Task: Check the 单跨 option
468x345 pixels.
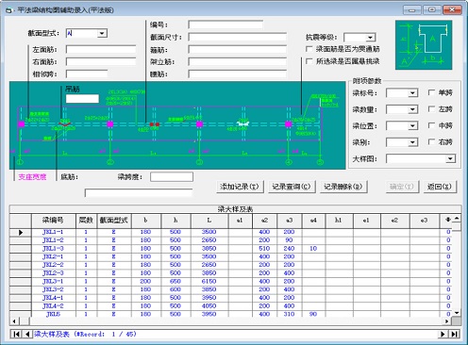Action: [x=431, y=92]
